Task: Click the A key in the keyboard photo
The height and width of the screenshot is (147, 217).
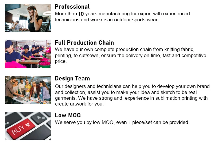Action: coord(38,118)
